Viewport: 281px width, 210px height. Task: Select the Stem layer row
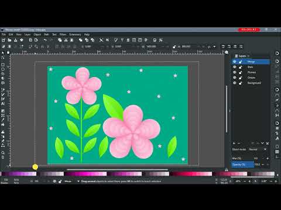tap(251, 67)
